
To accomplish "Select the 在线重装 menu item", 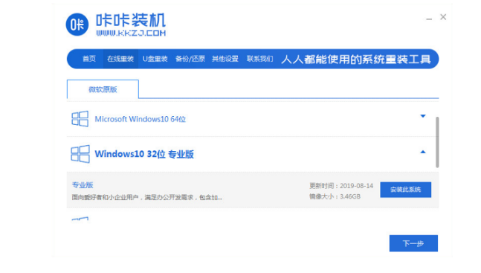I will pos(120,59).
